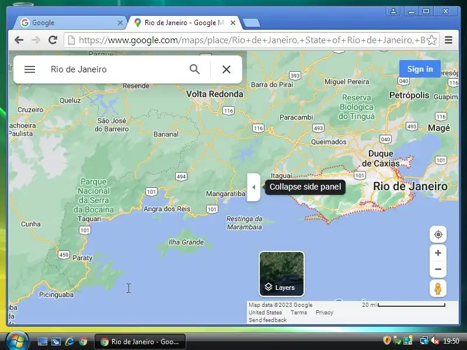Click the Sign in button
The image size is (467, 350).
pyautogui.click(x=420, y=69)
